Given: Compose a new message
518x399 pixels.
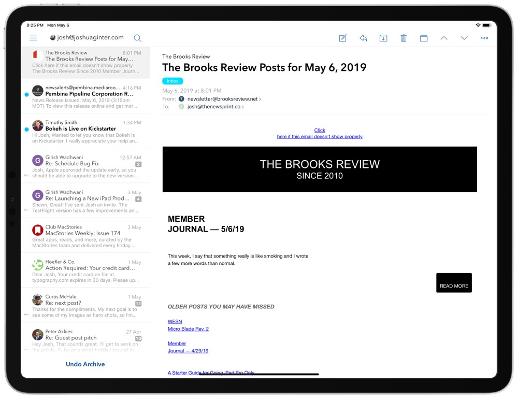Looking at the screenshot, I should (x=342, y=38).
